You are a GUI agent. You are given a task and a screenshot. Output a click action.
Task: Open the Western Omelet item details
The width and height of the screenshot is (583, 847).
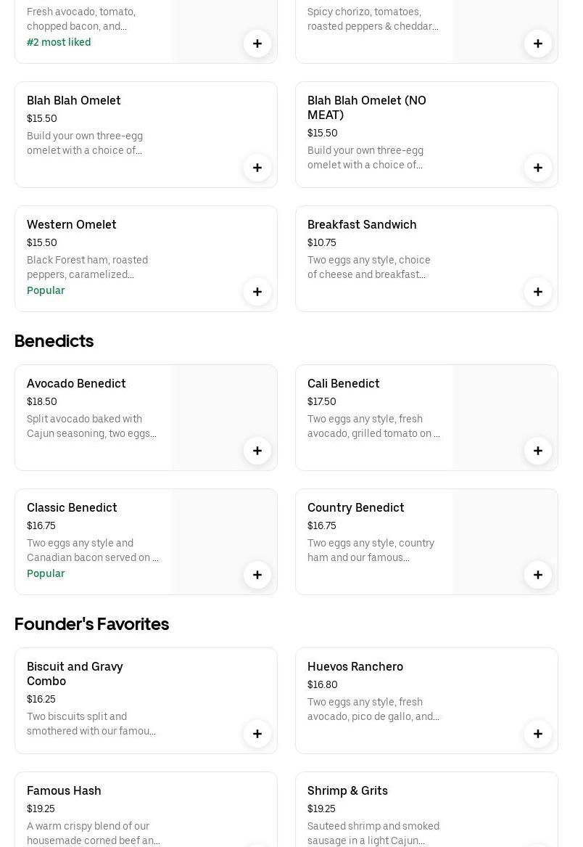72,225
